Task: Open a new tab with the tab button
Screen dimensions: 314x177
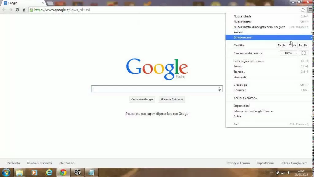Action: coord(50,3)
